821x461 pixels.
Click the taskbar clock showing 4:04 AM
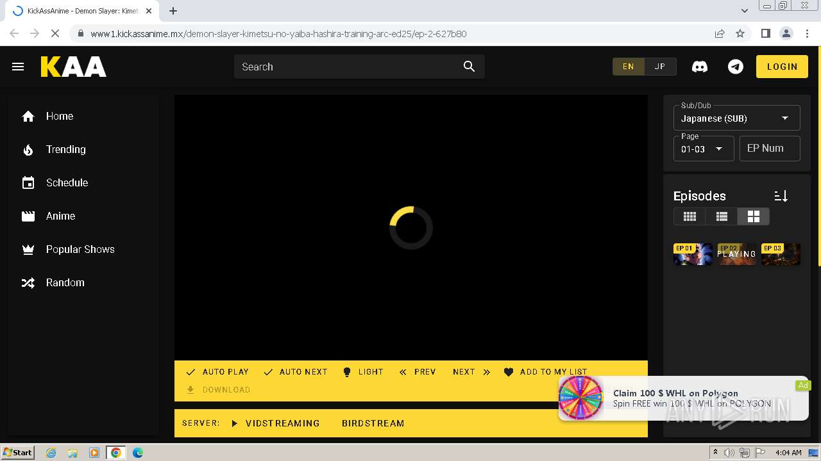tap(788, 453)
